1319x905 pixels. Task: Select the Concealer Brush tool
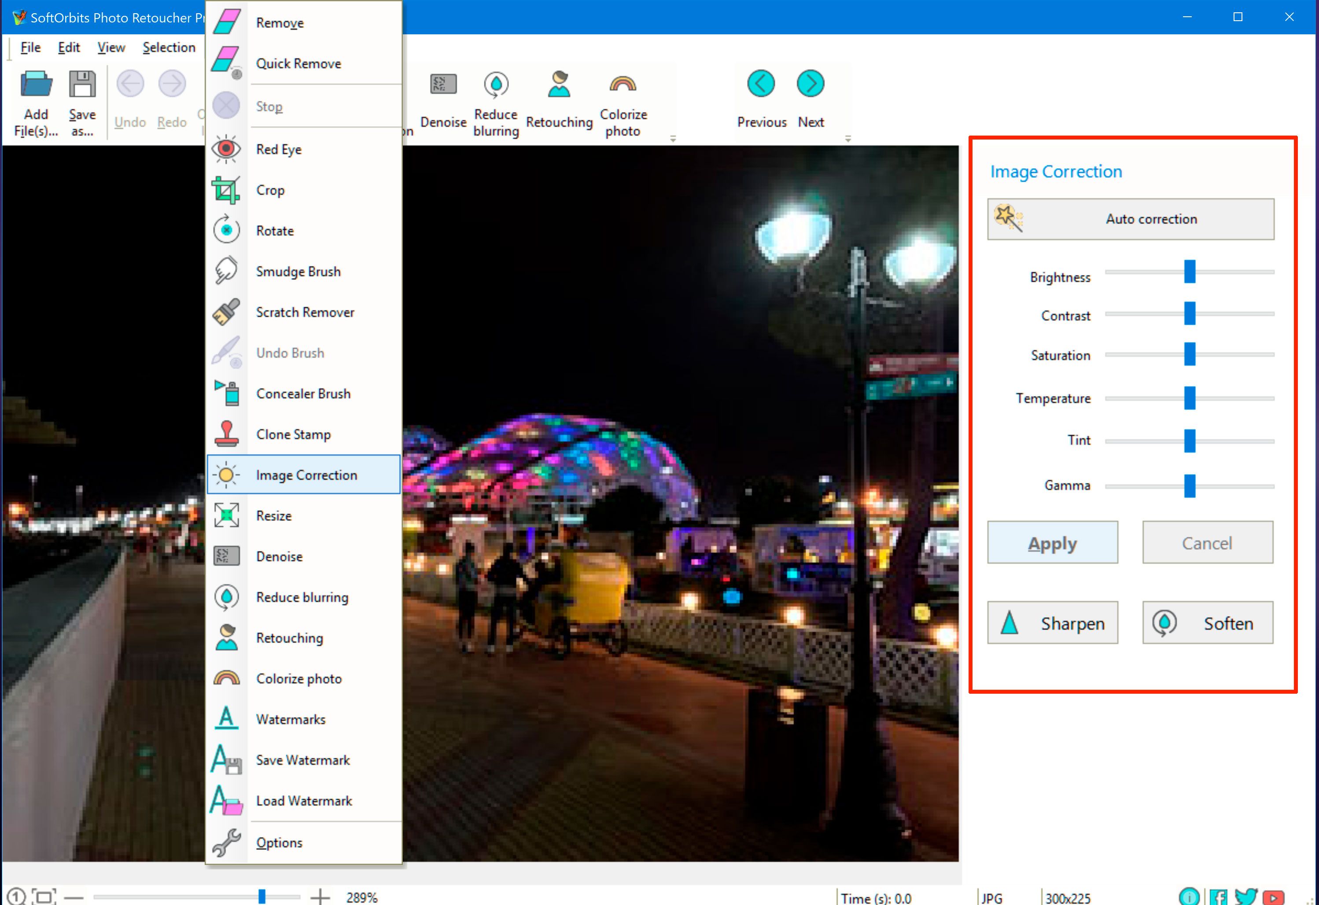click(x=303, y=393)
